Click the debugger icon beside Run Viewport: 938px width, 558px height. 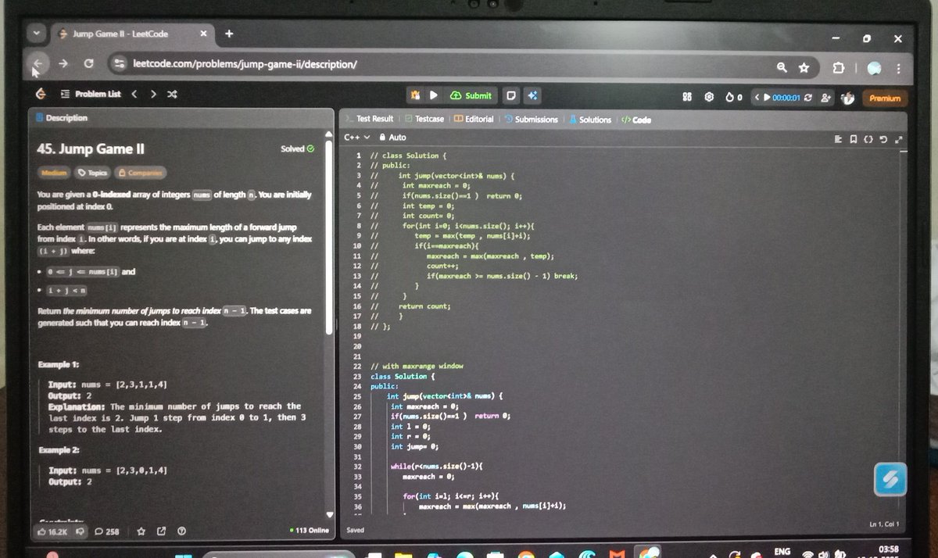[x=416, y=95]
